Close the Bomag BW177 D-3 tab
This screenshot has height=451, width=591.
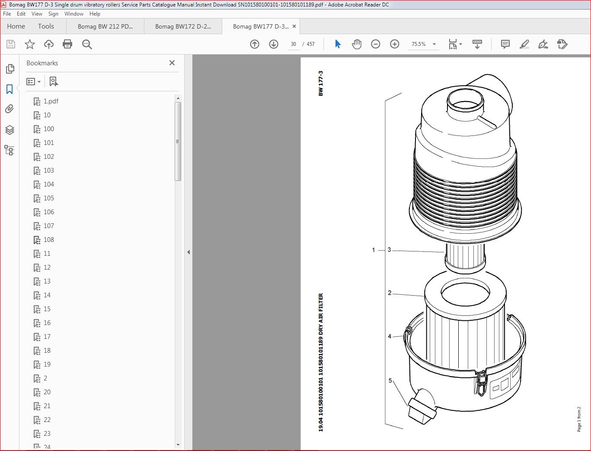pos(294,26)
